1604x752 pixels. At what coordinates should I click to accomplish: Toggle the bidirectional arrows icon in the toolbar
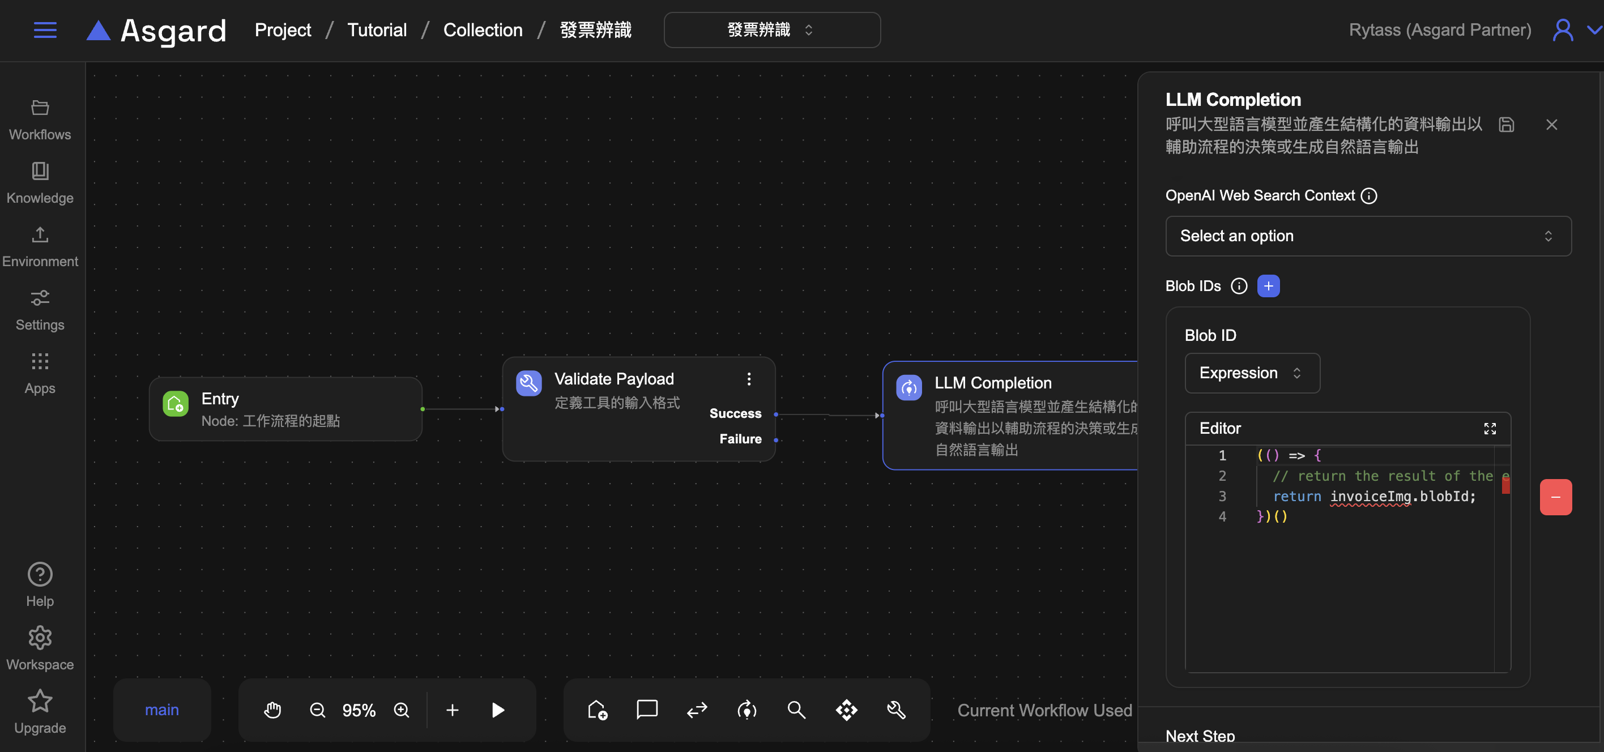(697, 710)
